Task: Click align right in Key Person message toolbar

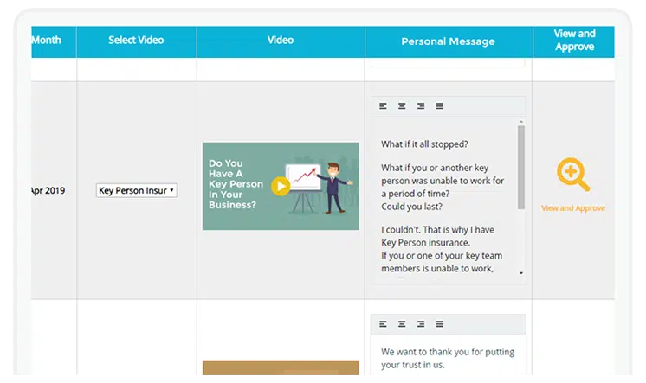Action: click(x=421, y=106)
